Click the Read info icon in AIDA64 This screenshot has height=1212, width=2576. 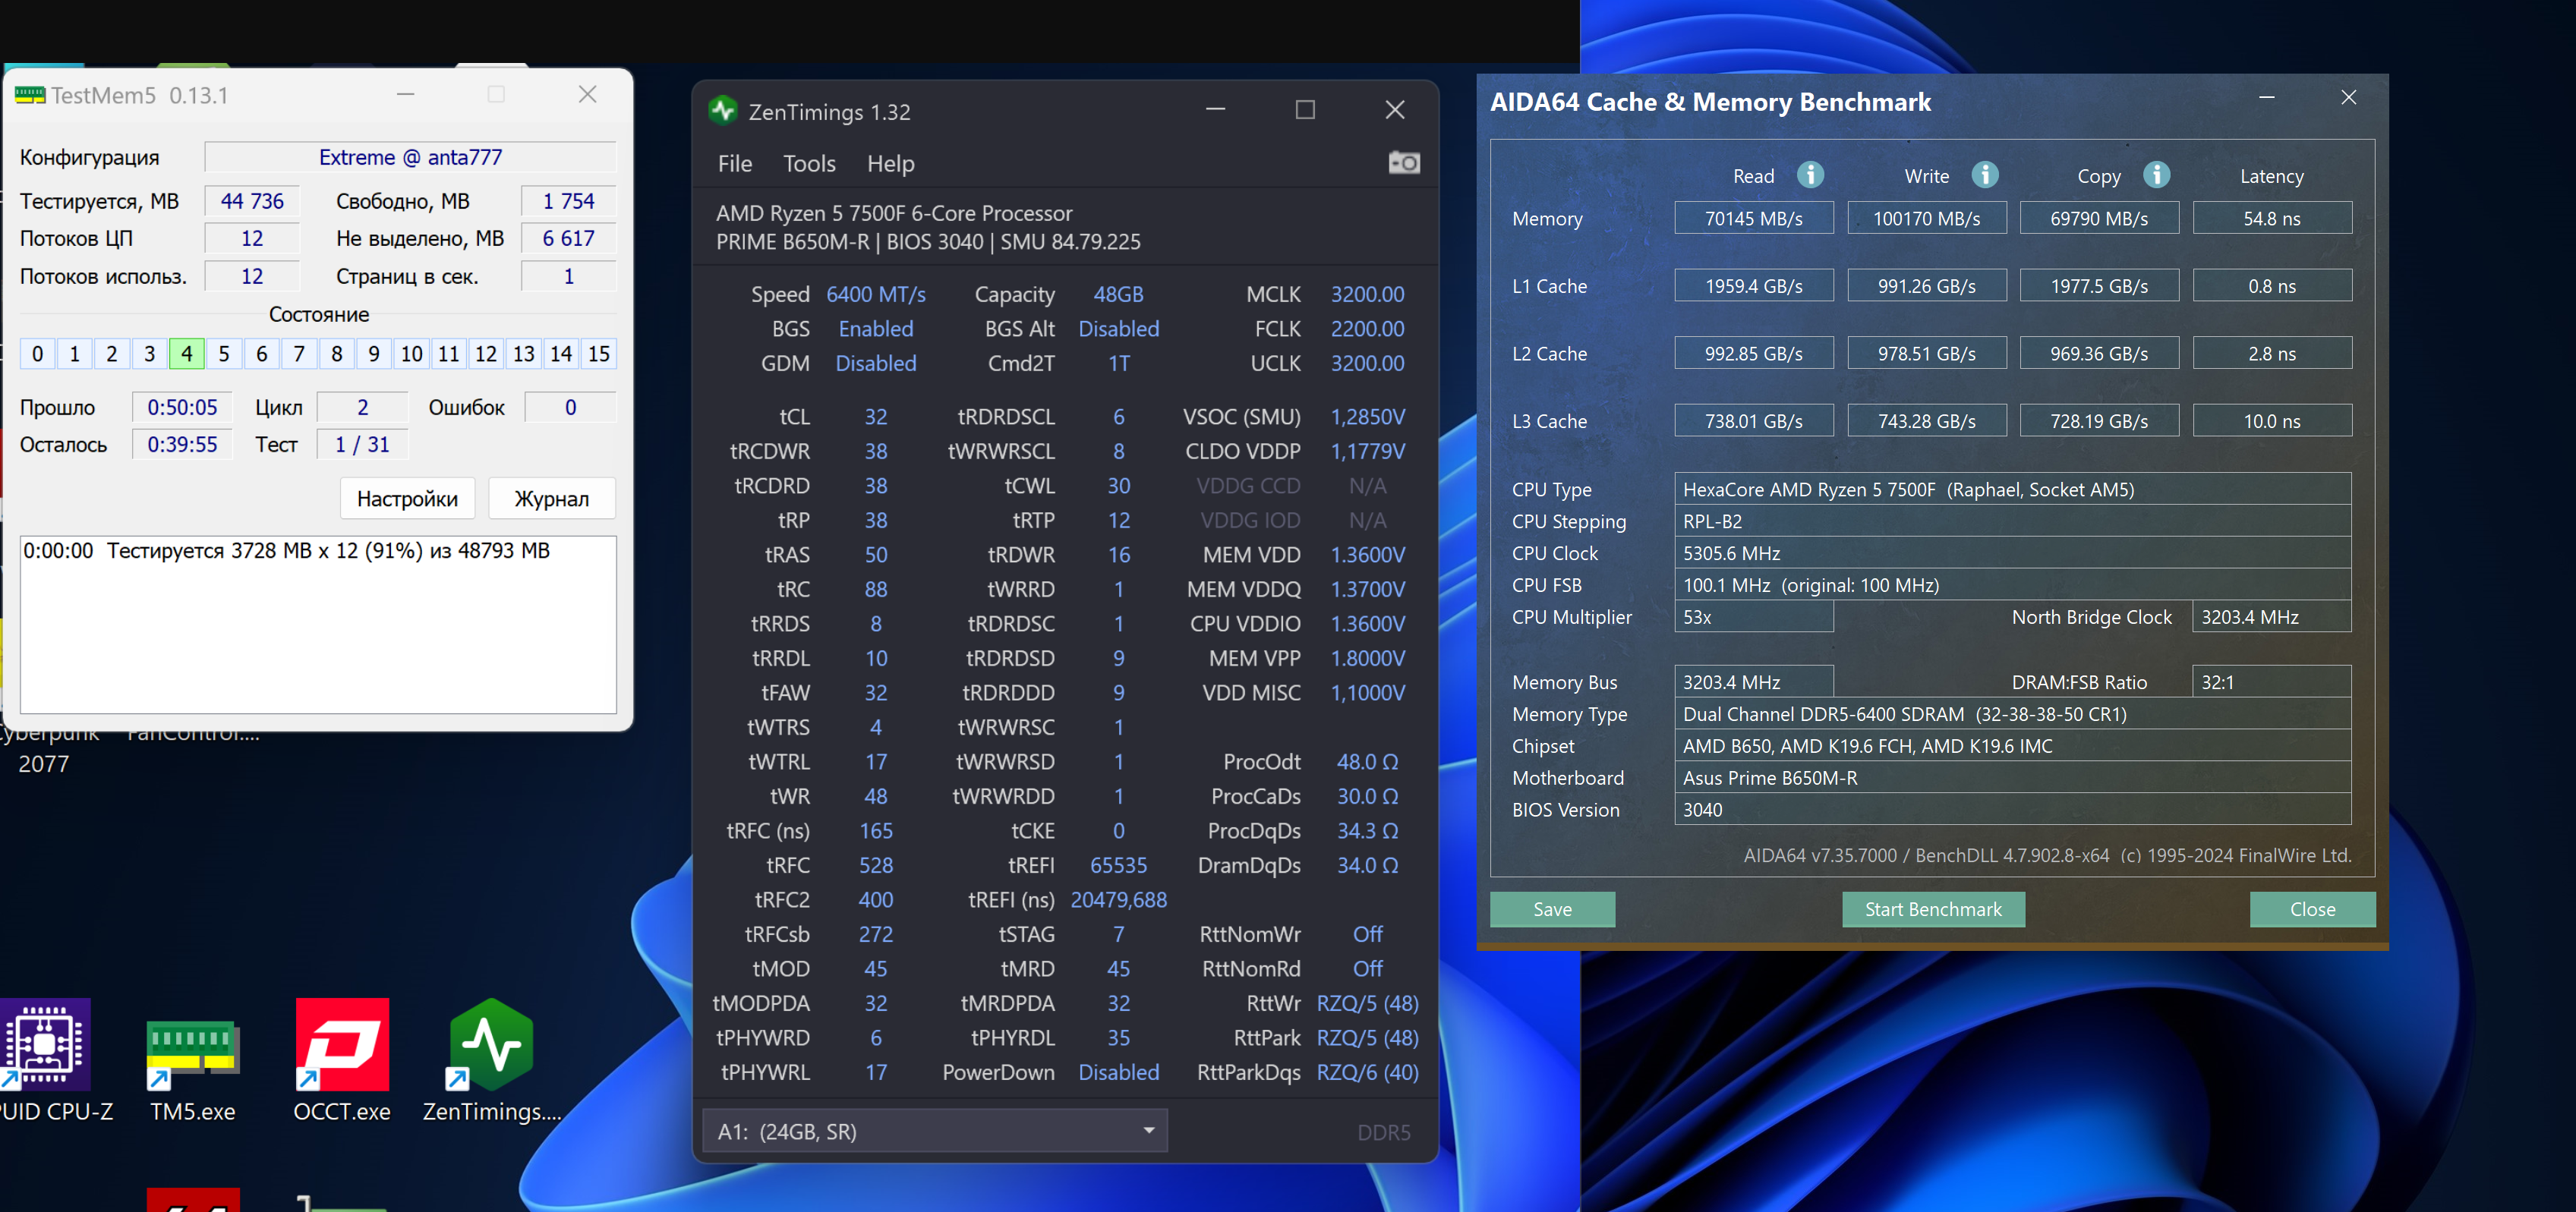1810,175
